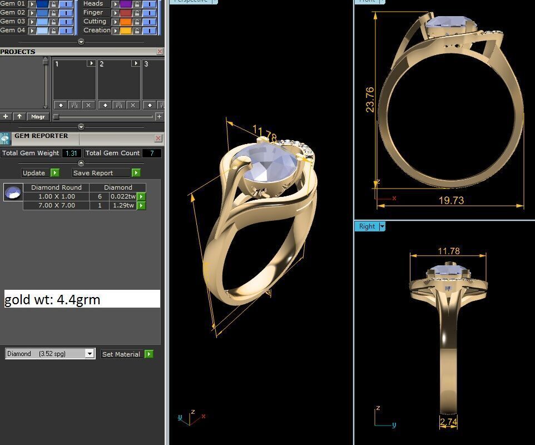Toggle Heads layer visibility switch
535x445 pixels.
(150, 4)
